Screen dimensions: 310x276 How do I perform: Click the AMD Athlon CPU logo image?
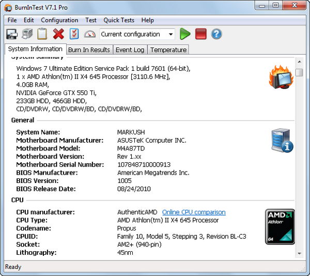click(x=280, y=226)
